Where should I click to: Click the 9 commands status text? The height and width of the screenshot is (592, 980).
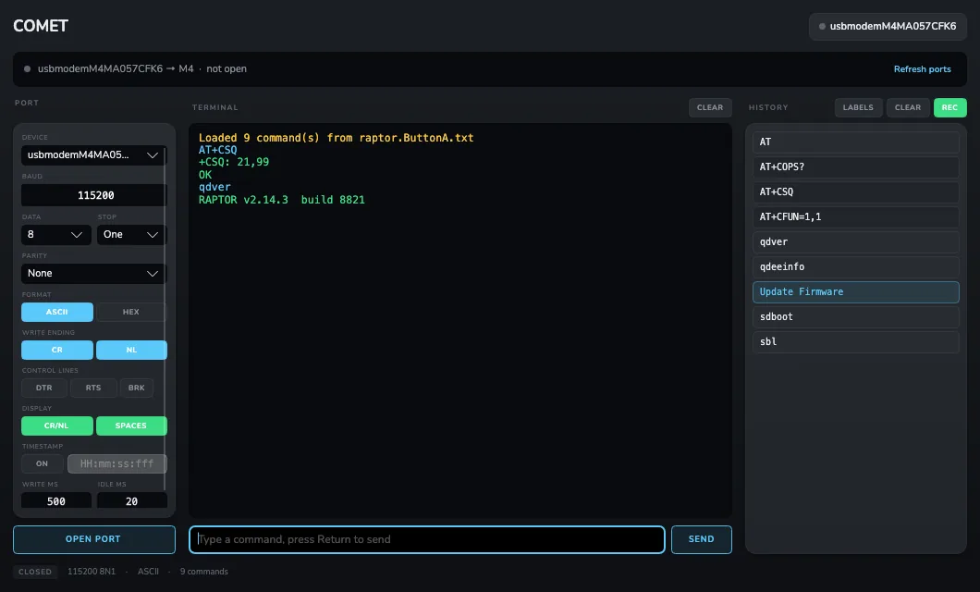pos(203,572)
